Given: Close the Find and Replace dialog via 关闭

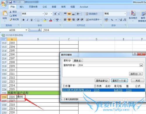Looking at the screenshot, I should 138,80.
